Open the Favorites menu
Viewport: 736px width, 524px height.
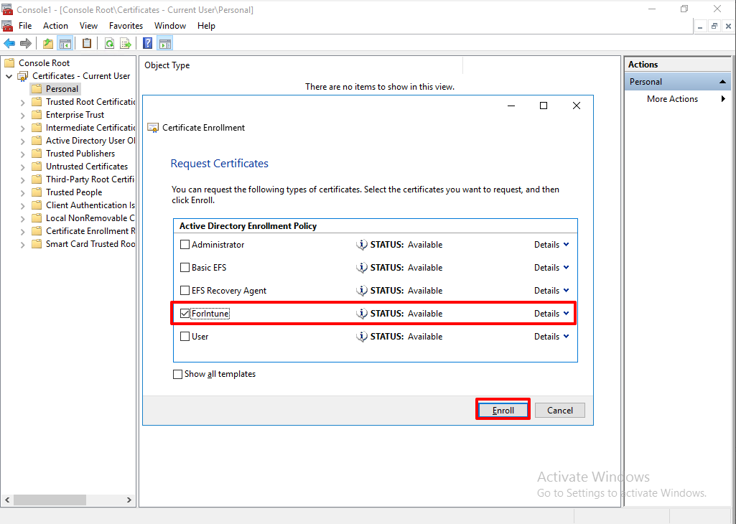click(x=126, y=26)
